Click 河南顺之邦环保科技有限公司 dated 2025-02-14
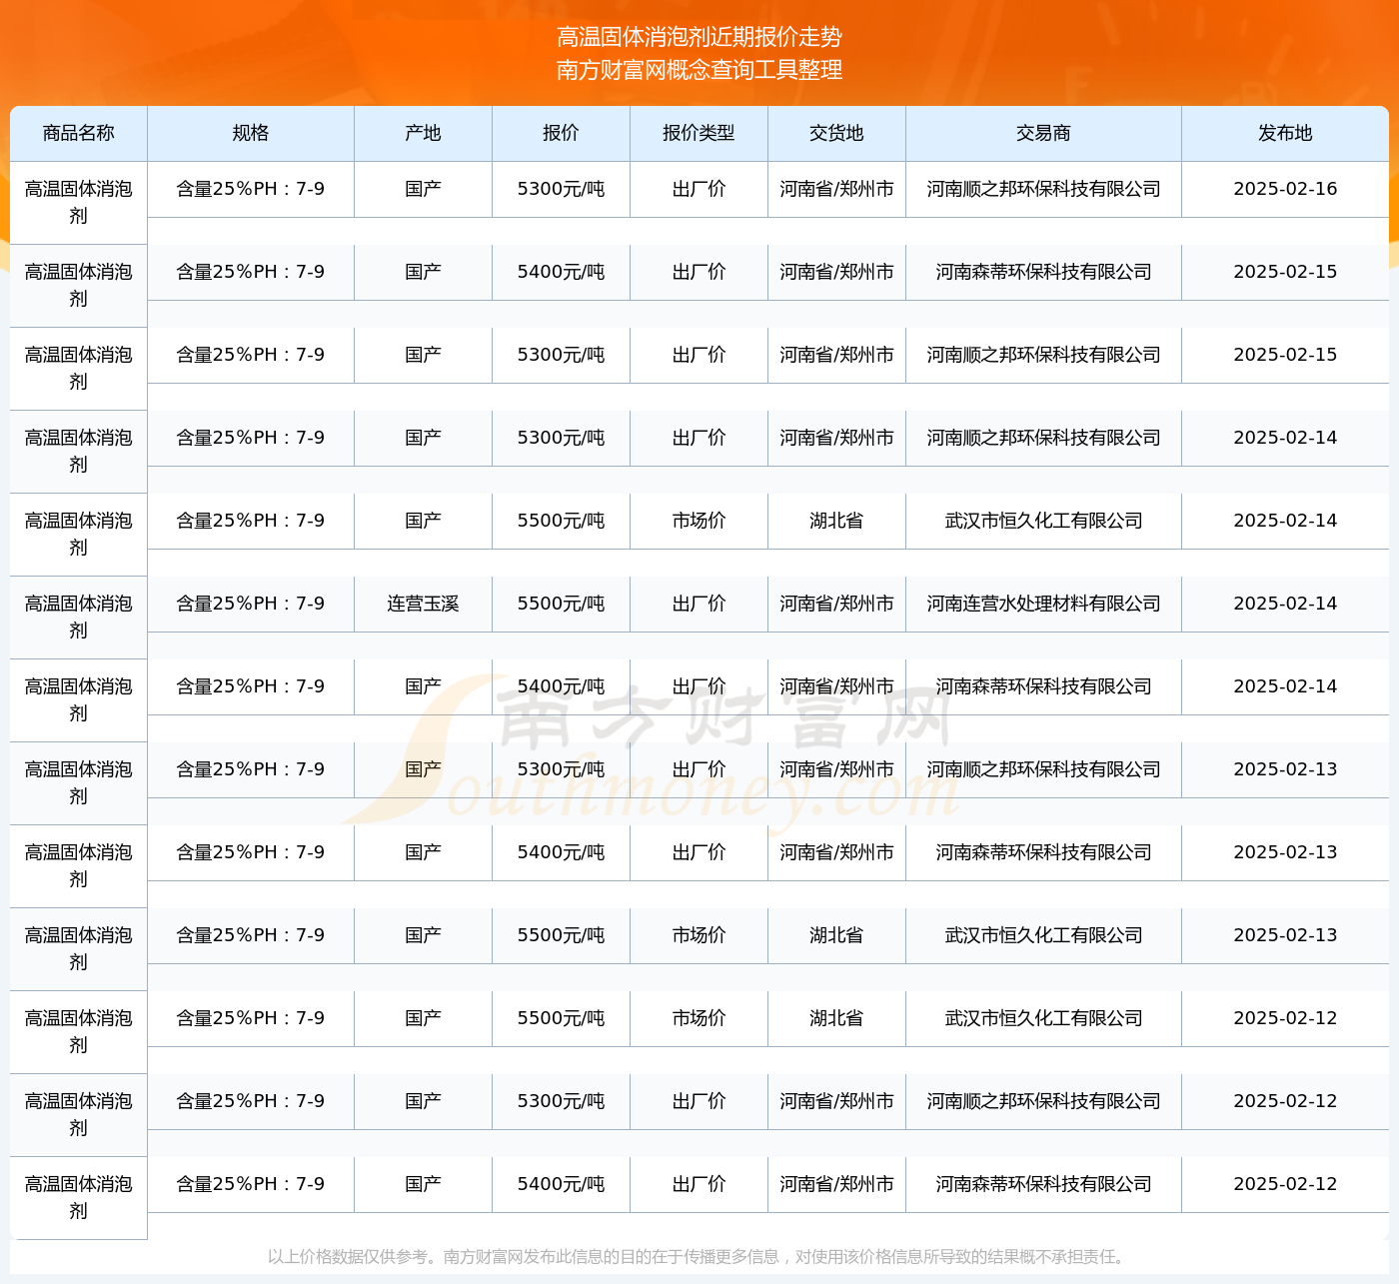 (1043, 438)
